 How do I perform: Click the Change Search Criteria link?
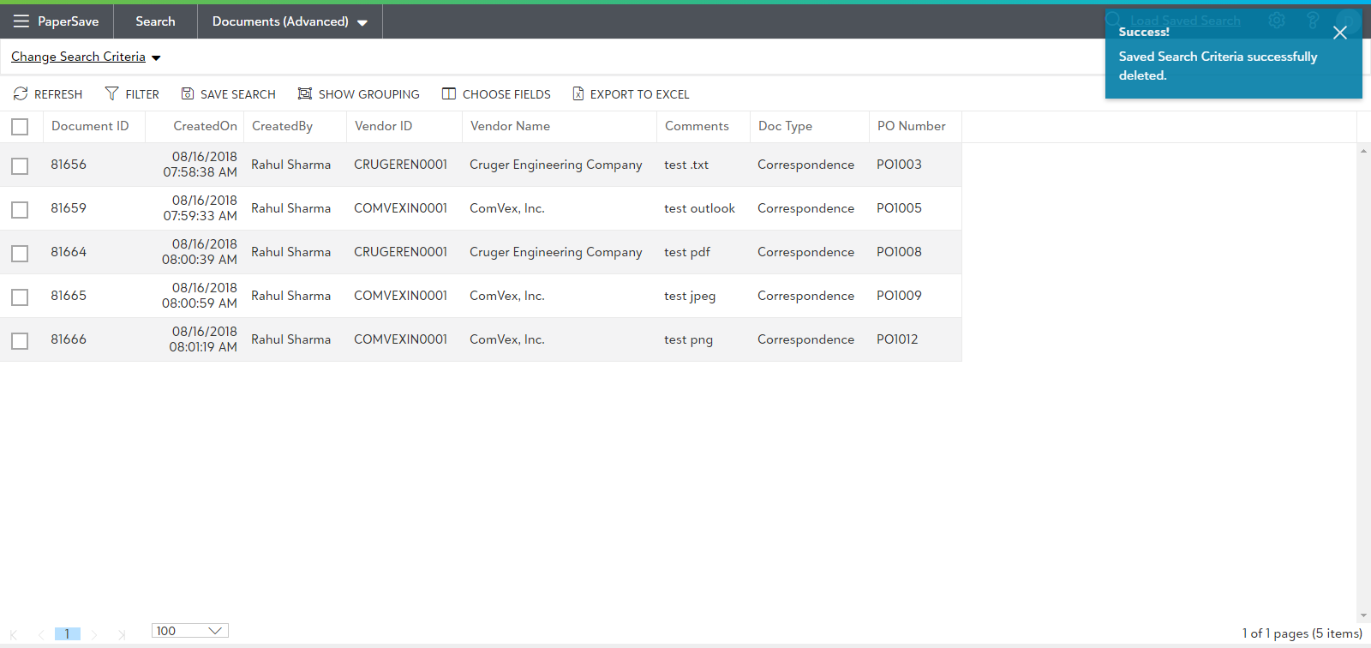click(78, 57)
